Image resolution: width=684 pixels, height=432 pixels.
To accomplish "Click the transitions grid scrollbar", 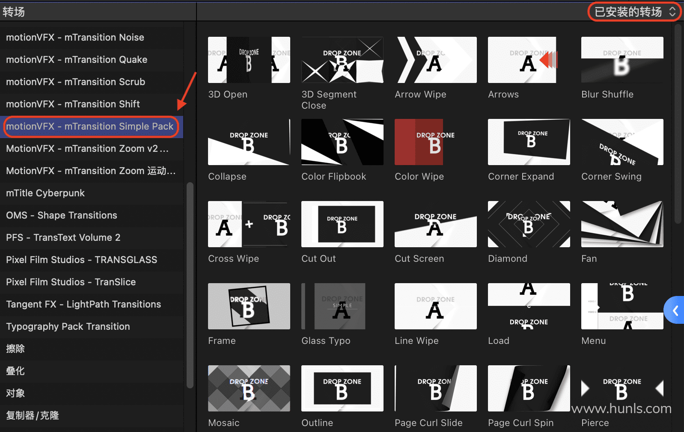I will click(678, 124).
